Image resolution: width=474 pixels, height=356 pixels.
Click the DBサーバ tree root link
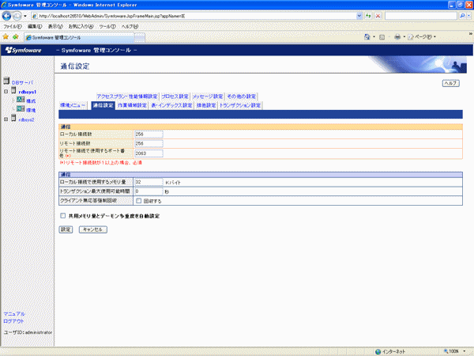(x=22, y=82)
